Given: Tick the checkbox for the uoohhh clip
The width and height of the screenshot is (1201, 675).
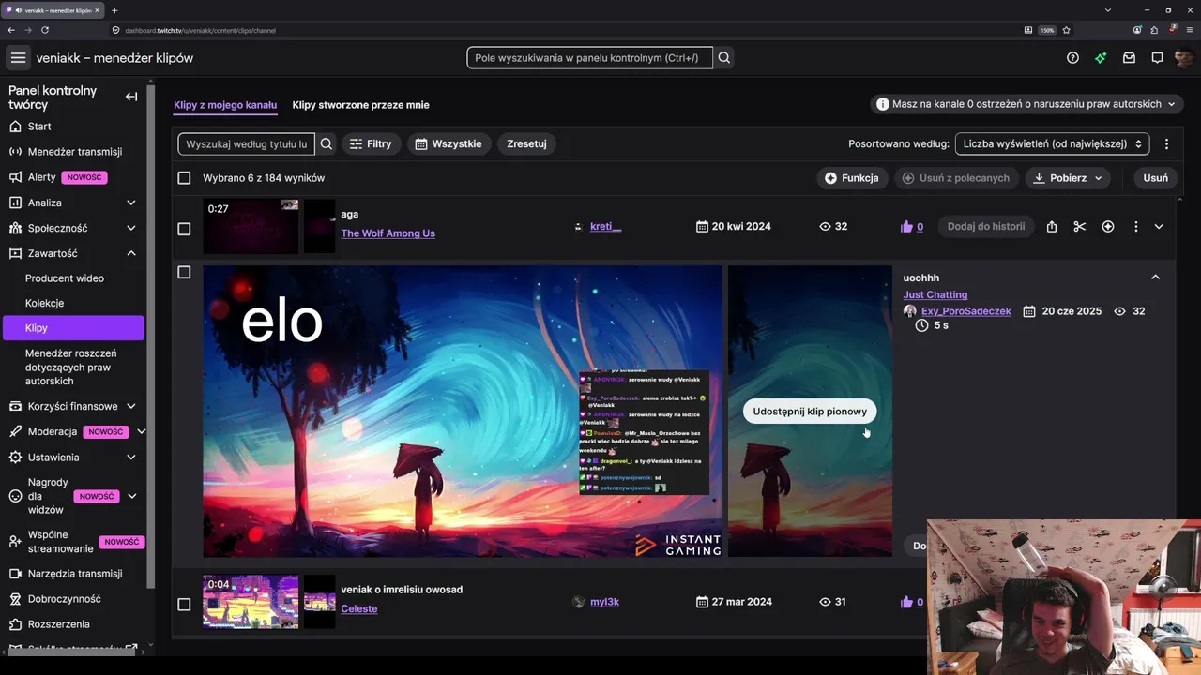Looking at the screenshot, I should coord(184,272).
